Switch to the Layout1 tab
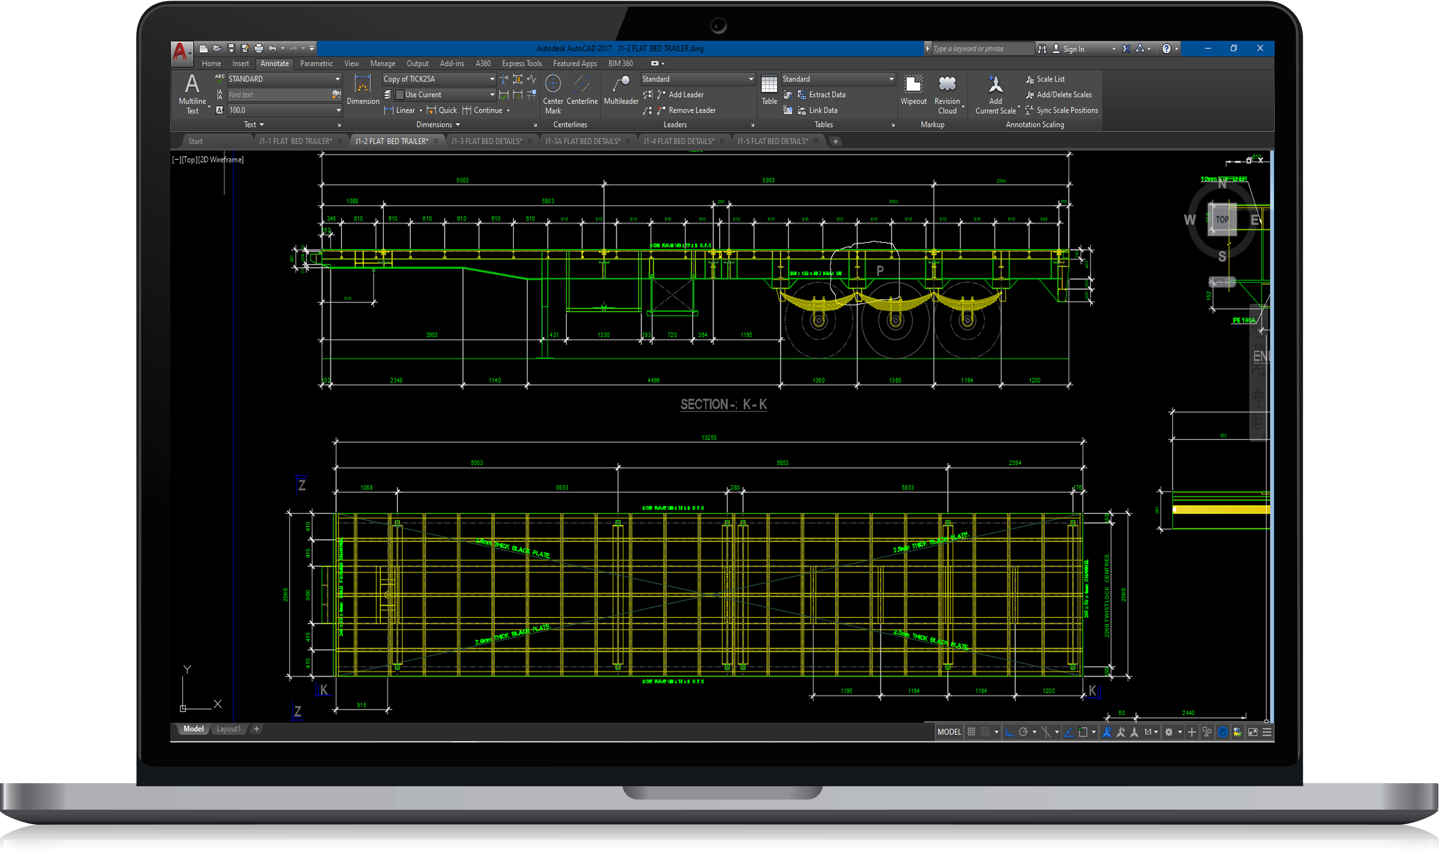The image size is (1439, 866). click(228, 729)
